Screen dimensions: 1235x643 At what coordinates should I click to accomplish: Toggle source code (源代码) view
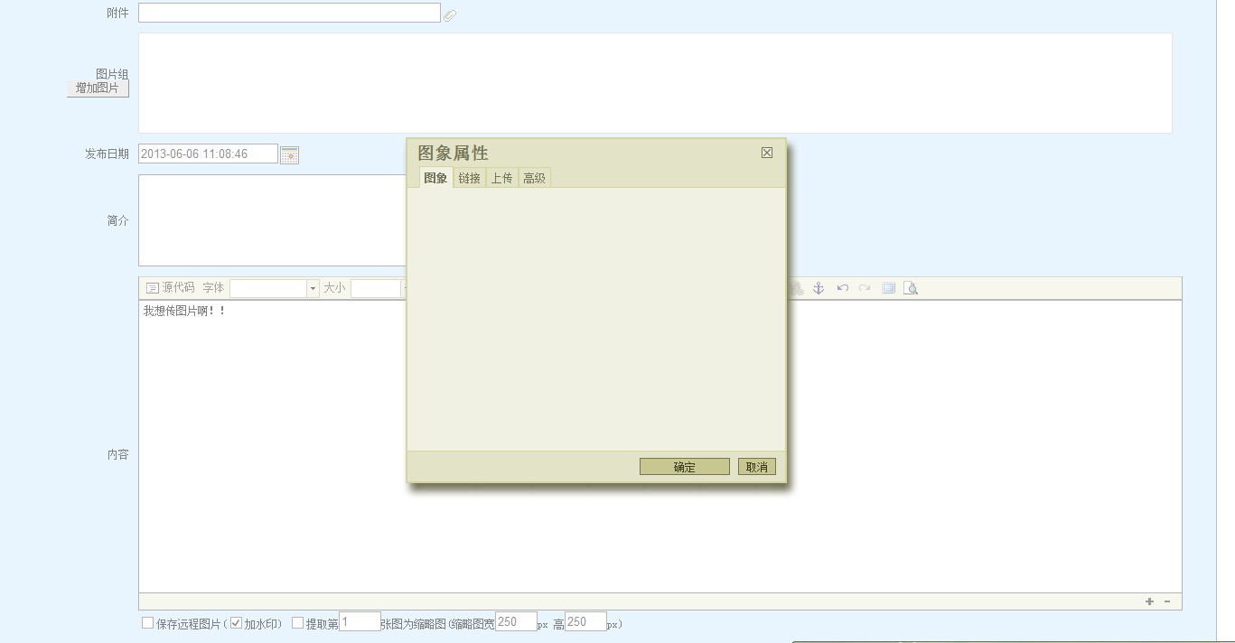coord(171,288)
